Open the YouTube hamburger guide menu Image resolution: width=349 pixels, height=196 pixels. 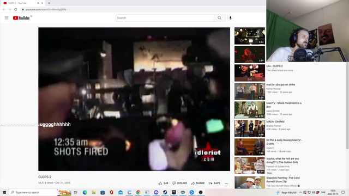click(x=7, y=18)
